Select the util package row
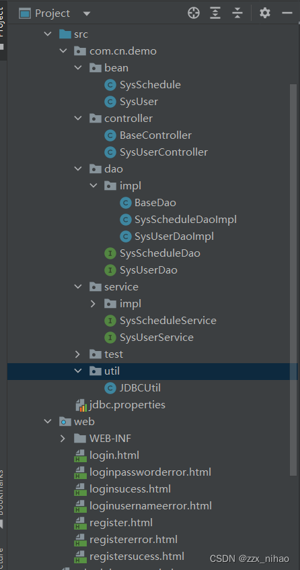Image resolution: width=300 pixels, height=570 pixels. coord(153,371)
